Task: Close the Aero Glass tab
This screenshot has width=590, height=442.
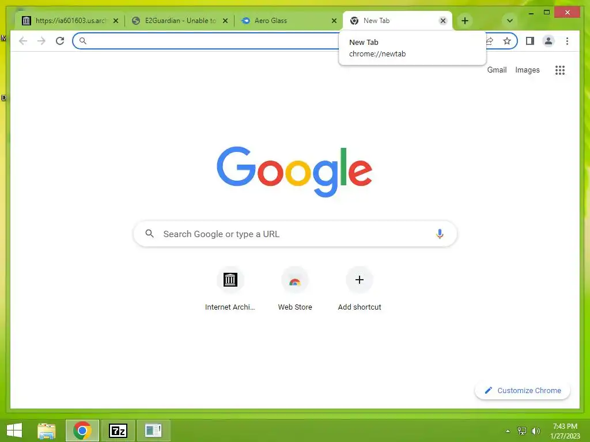Action: [x=334, y=21]
